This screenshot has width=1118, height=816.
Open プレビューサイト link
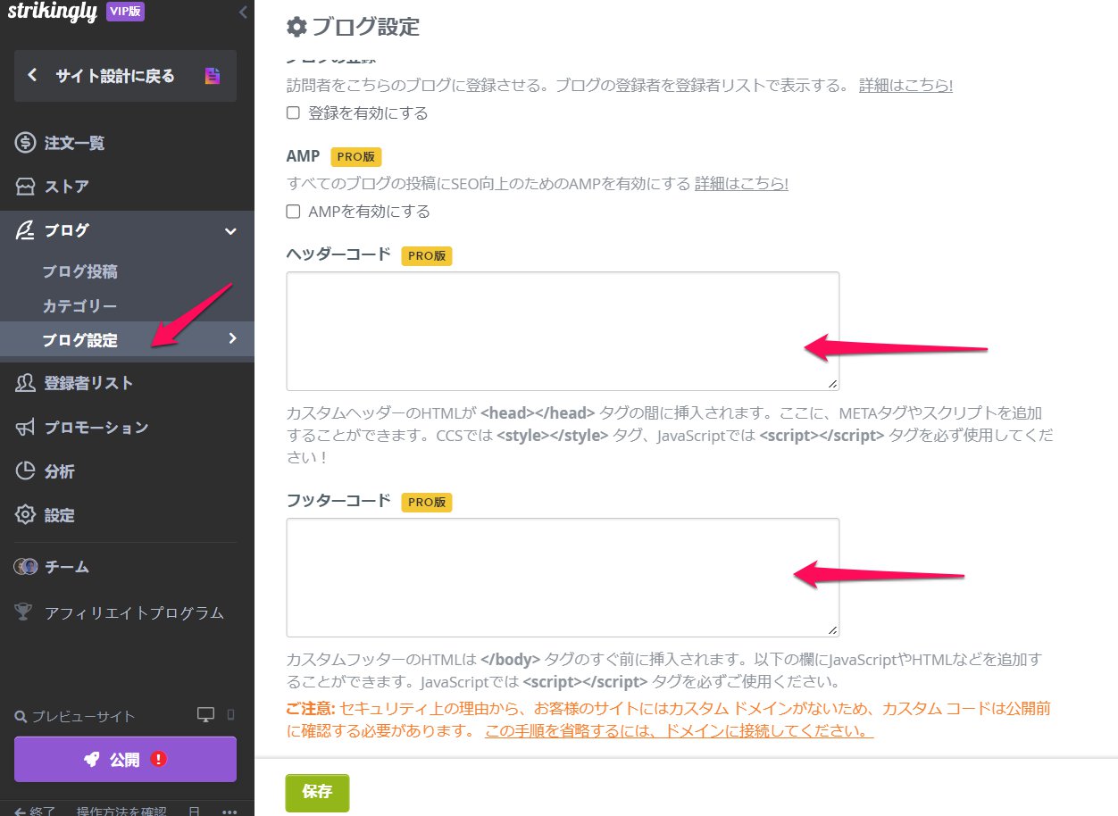tap(83, 716)
